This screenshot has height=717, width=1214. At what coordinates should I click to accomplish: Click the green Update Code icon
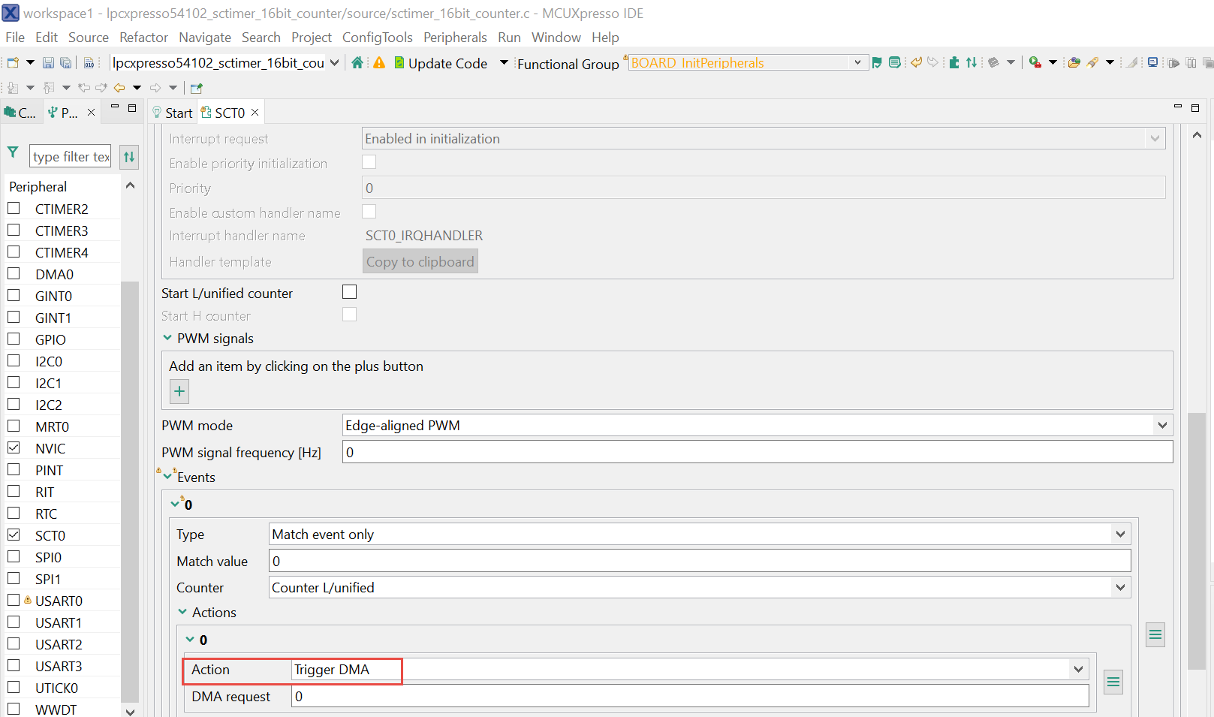coord(399,63)
